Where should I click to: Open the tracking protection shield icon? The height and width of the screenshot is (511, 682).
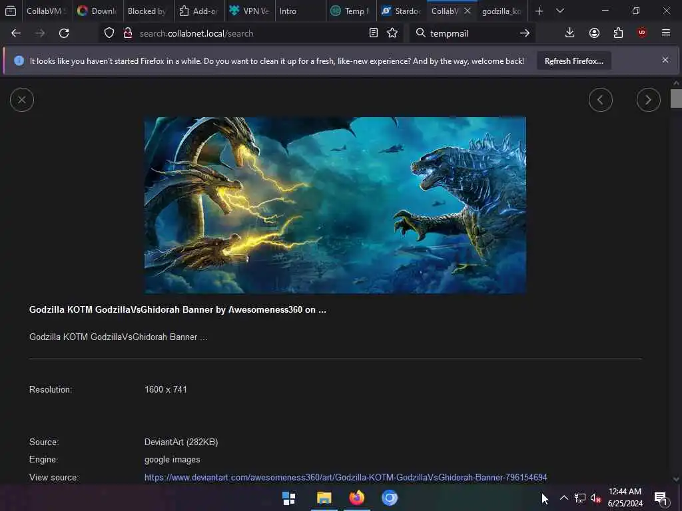[109, 33]
